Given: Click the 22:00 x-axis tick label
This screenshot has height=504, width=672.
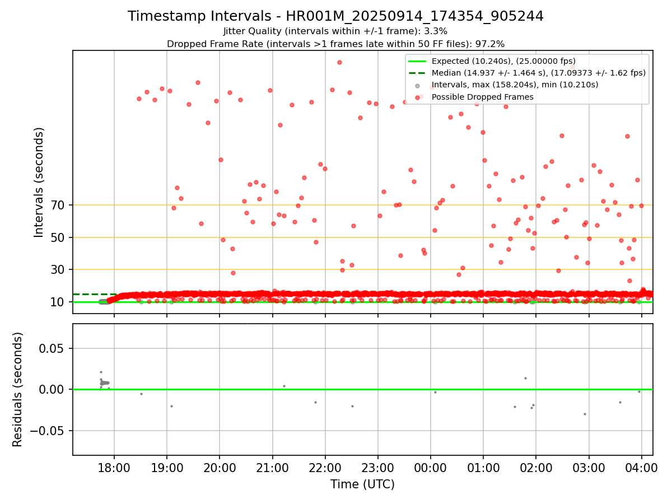Looking at the screenshot, I should coord(325,468).
